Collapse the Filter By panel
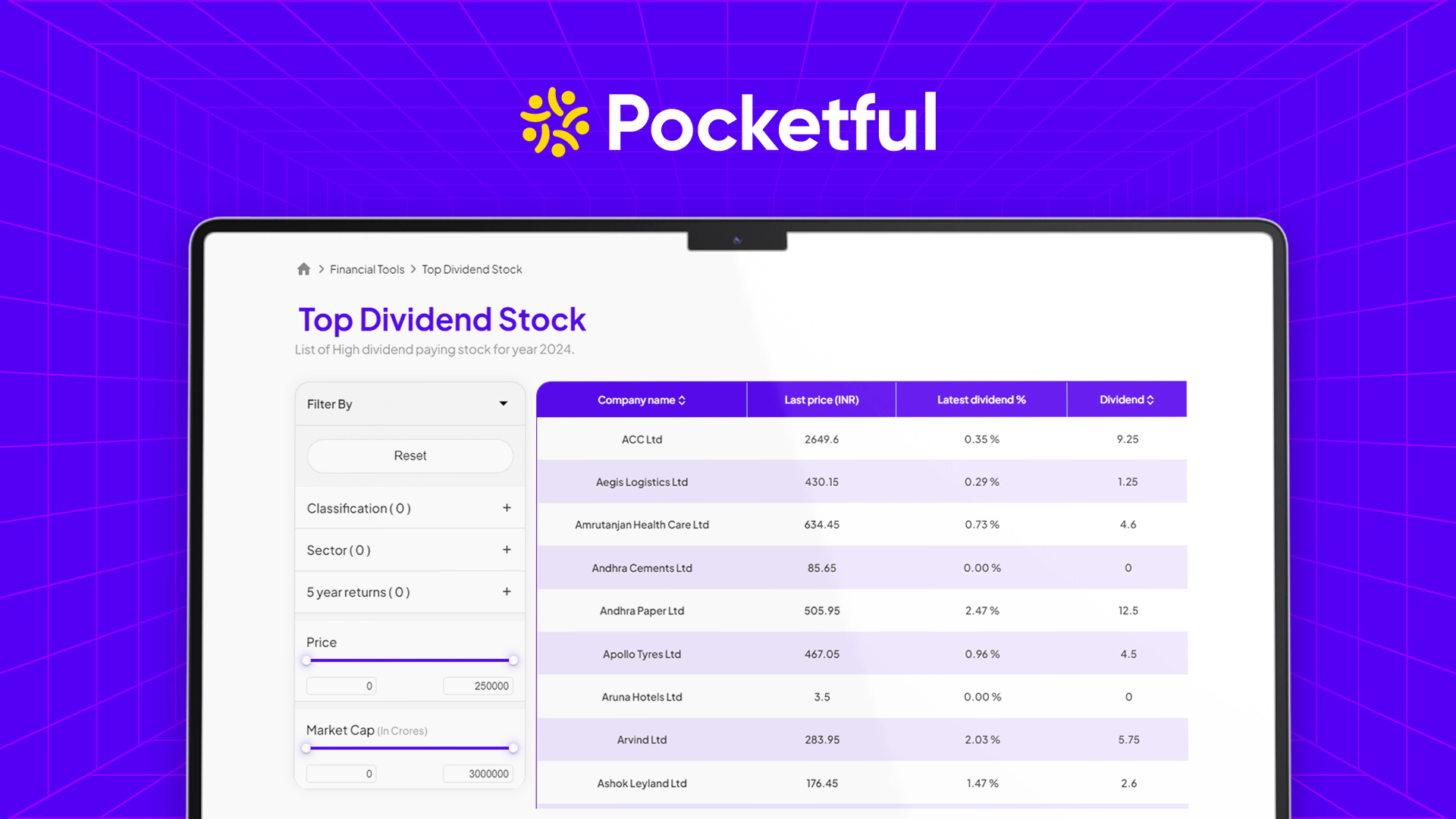Image resolution: width=1456 pixels, height=819 pixels. point(504,403)
